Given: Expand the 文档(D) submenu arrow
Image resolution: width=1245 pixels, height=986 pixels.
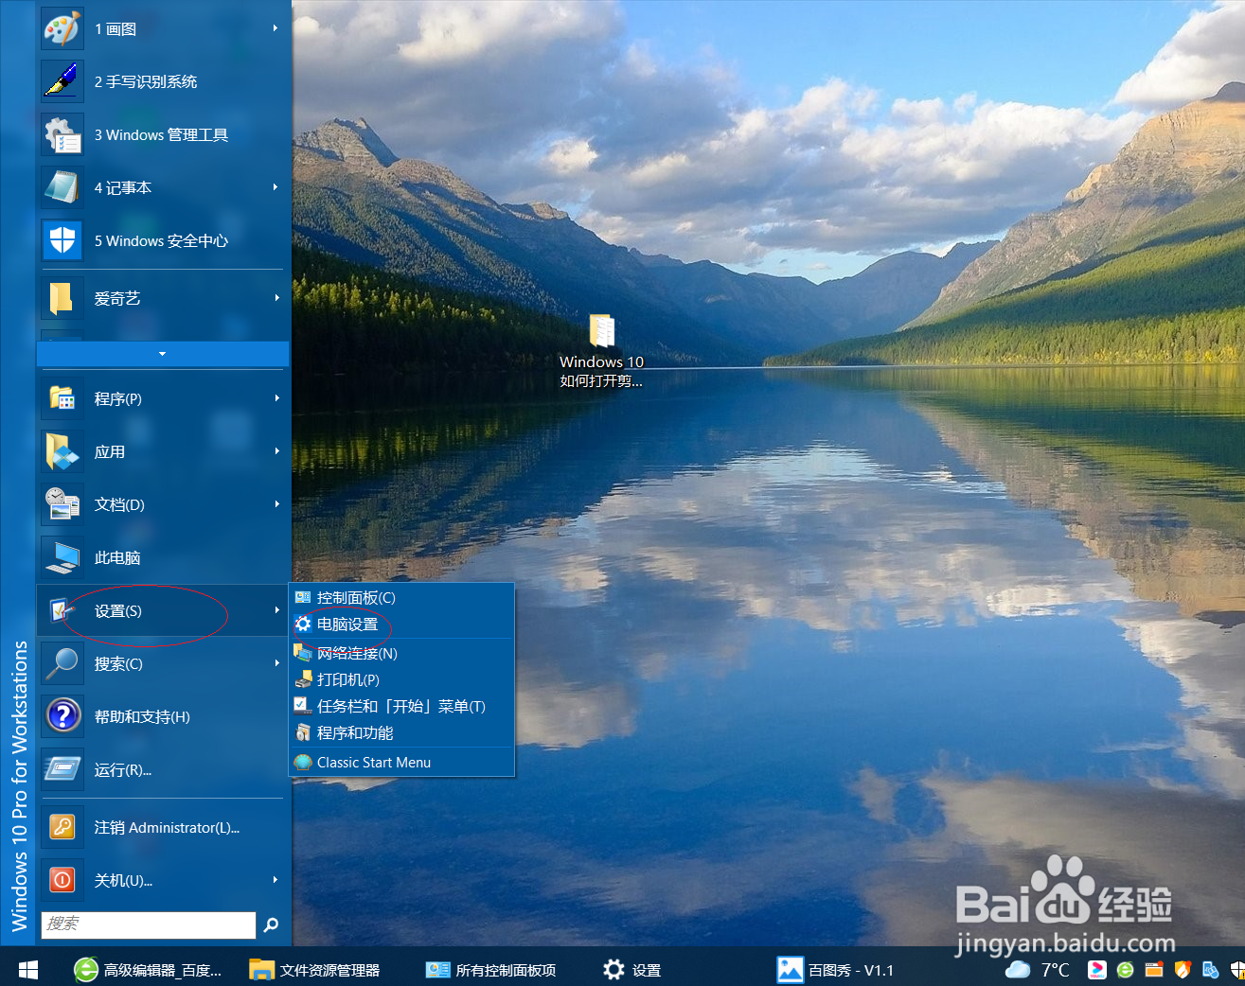Looking at the screenshot, I should click(x=276, y=504).
